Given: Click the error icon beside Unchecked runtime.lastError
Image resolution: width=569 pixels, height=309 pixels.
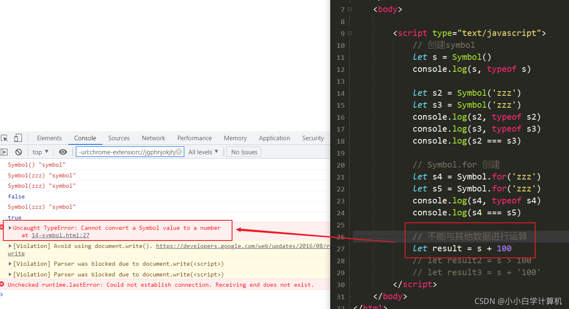Looking at the screenshot, I should pos(2,284).
